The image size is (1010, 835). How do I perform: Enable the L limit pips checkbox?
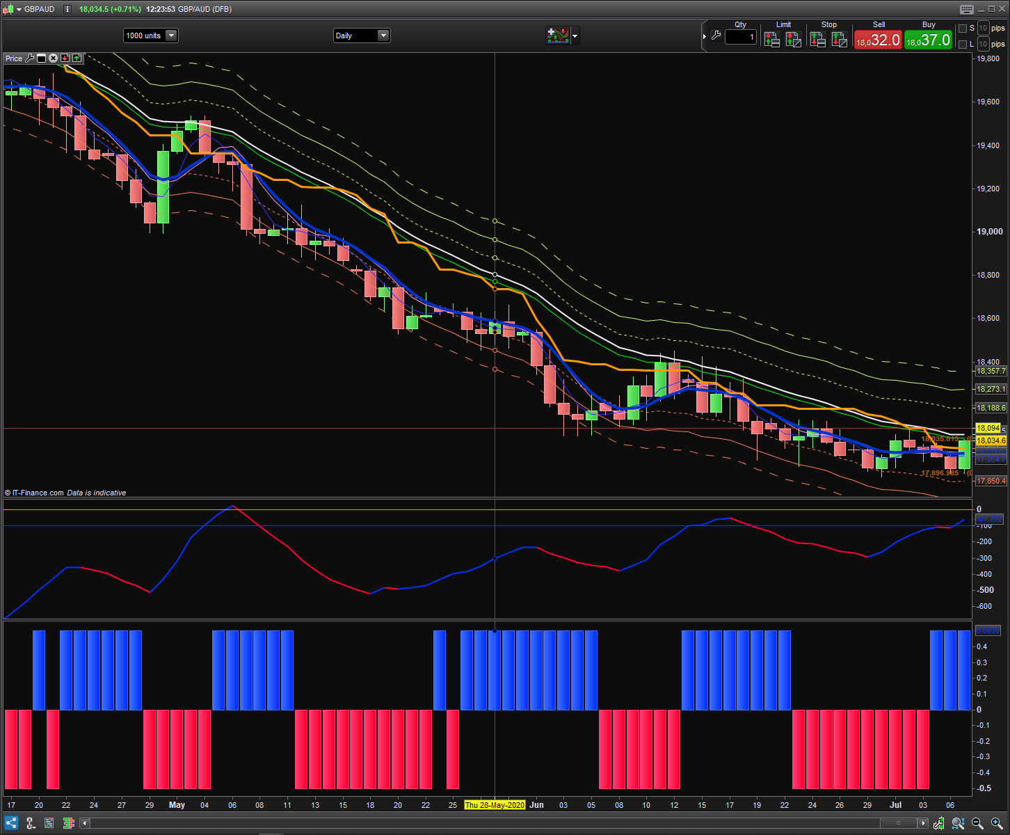pyautogui.click(x=963, y=45)
